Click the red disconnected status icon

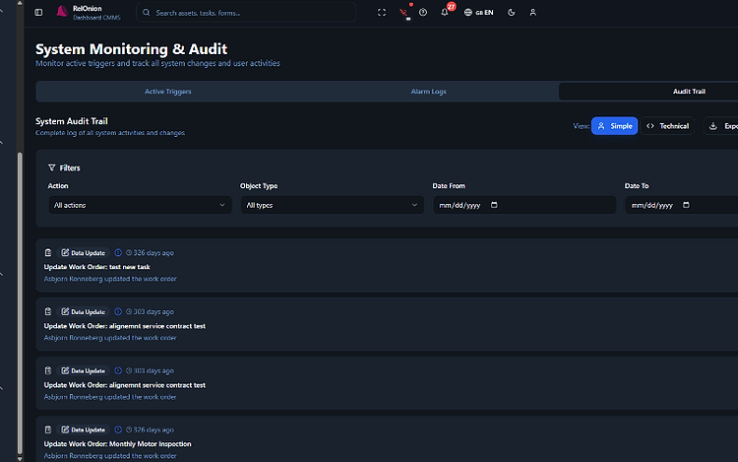click(x=403, y=13)
